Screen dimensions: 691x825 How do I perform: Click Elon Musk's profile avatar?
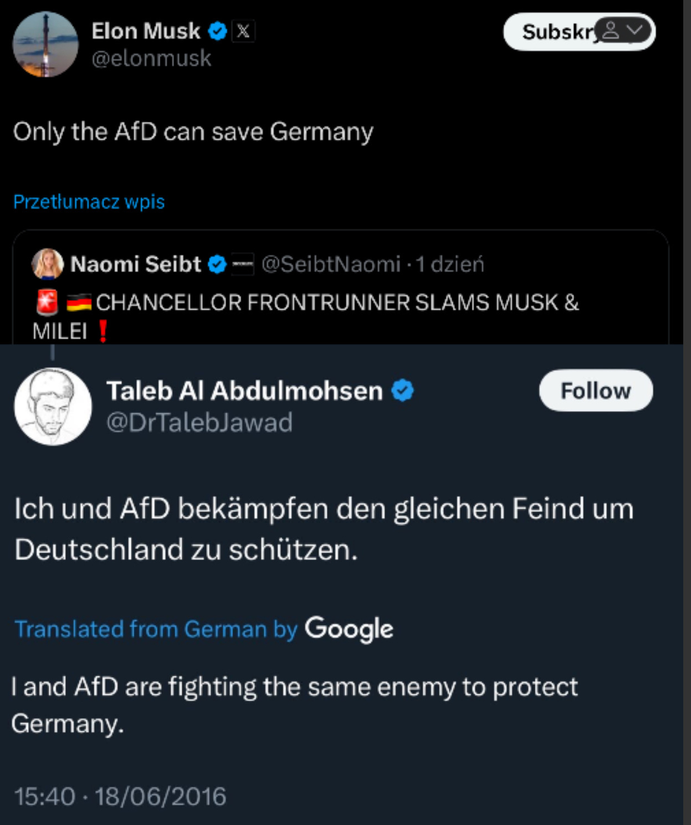(45, 45)
